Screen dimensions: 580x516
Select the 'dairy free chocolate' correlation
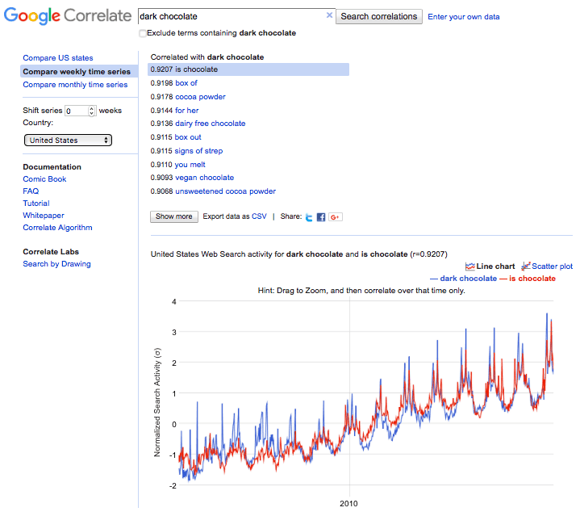point(210,124)
